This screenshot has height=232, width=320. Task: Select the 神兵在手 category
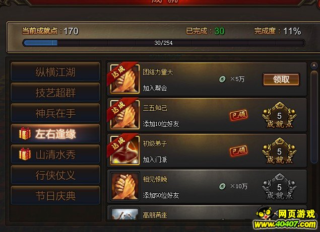(x=55, y=113)
